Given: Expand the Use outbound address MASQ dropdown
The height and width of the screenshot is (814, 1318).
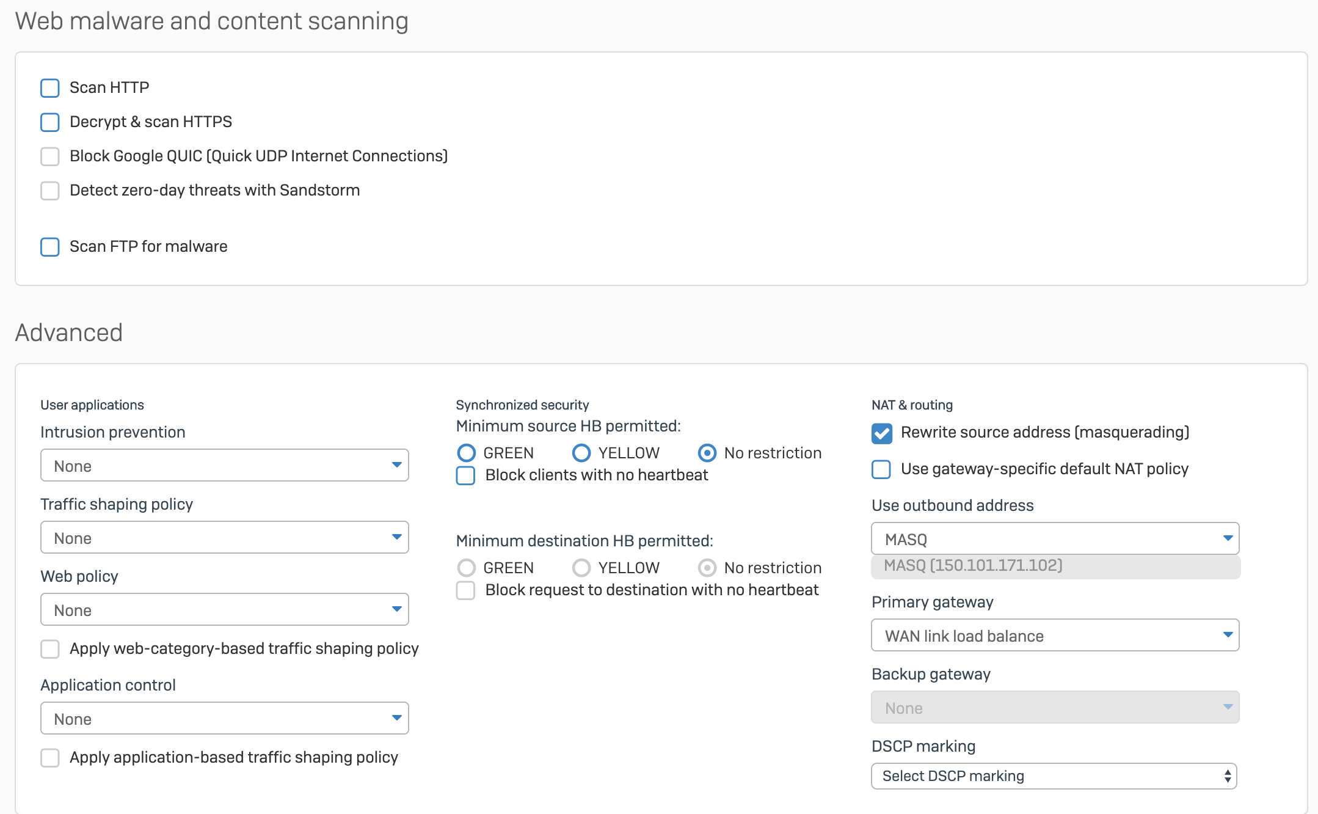Looking at the screenshot, I should pos(1055,539).
